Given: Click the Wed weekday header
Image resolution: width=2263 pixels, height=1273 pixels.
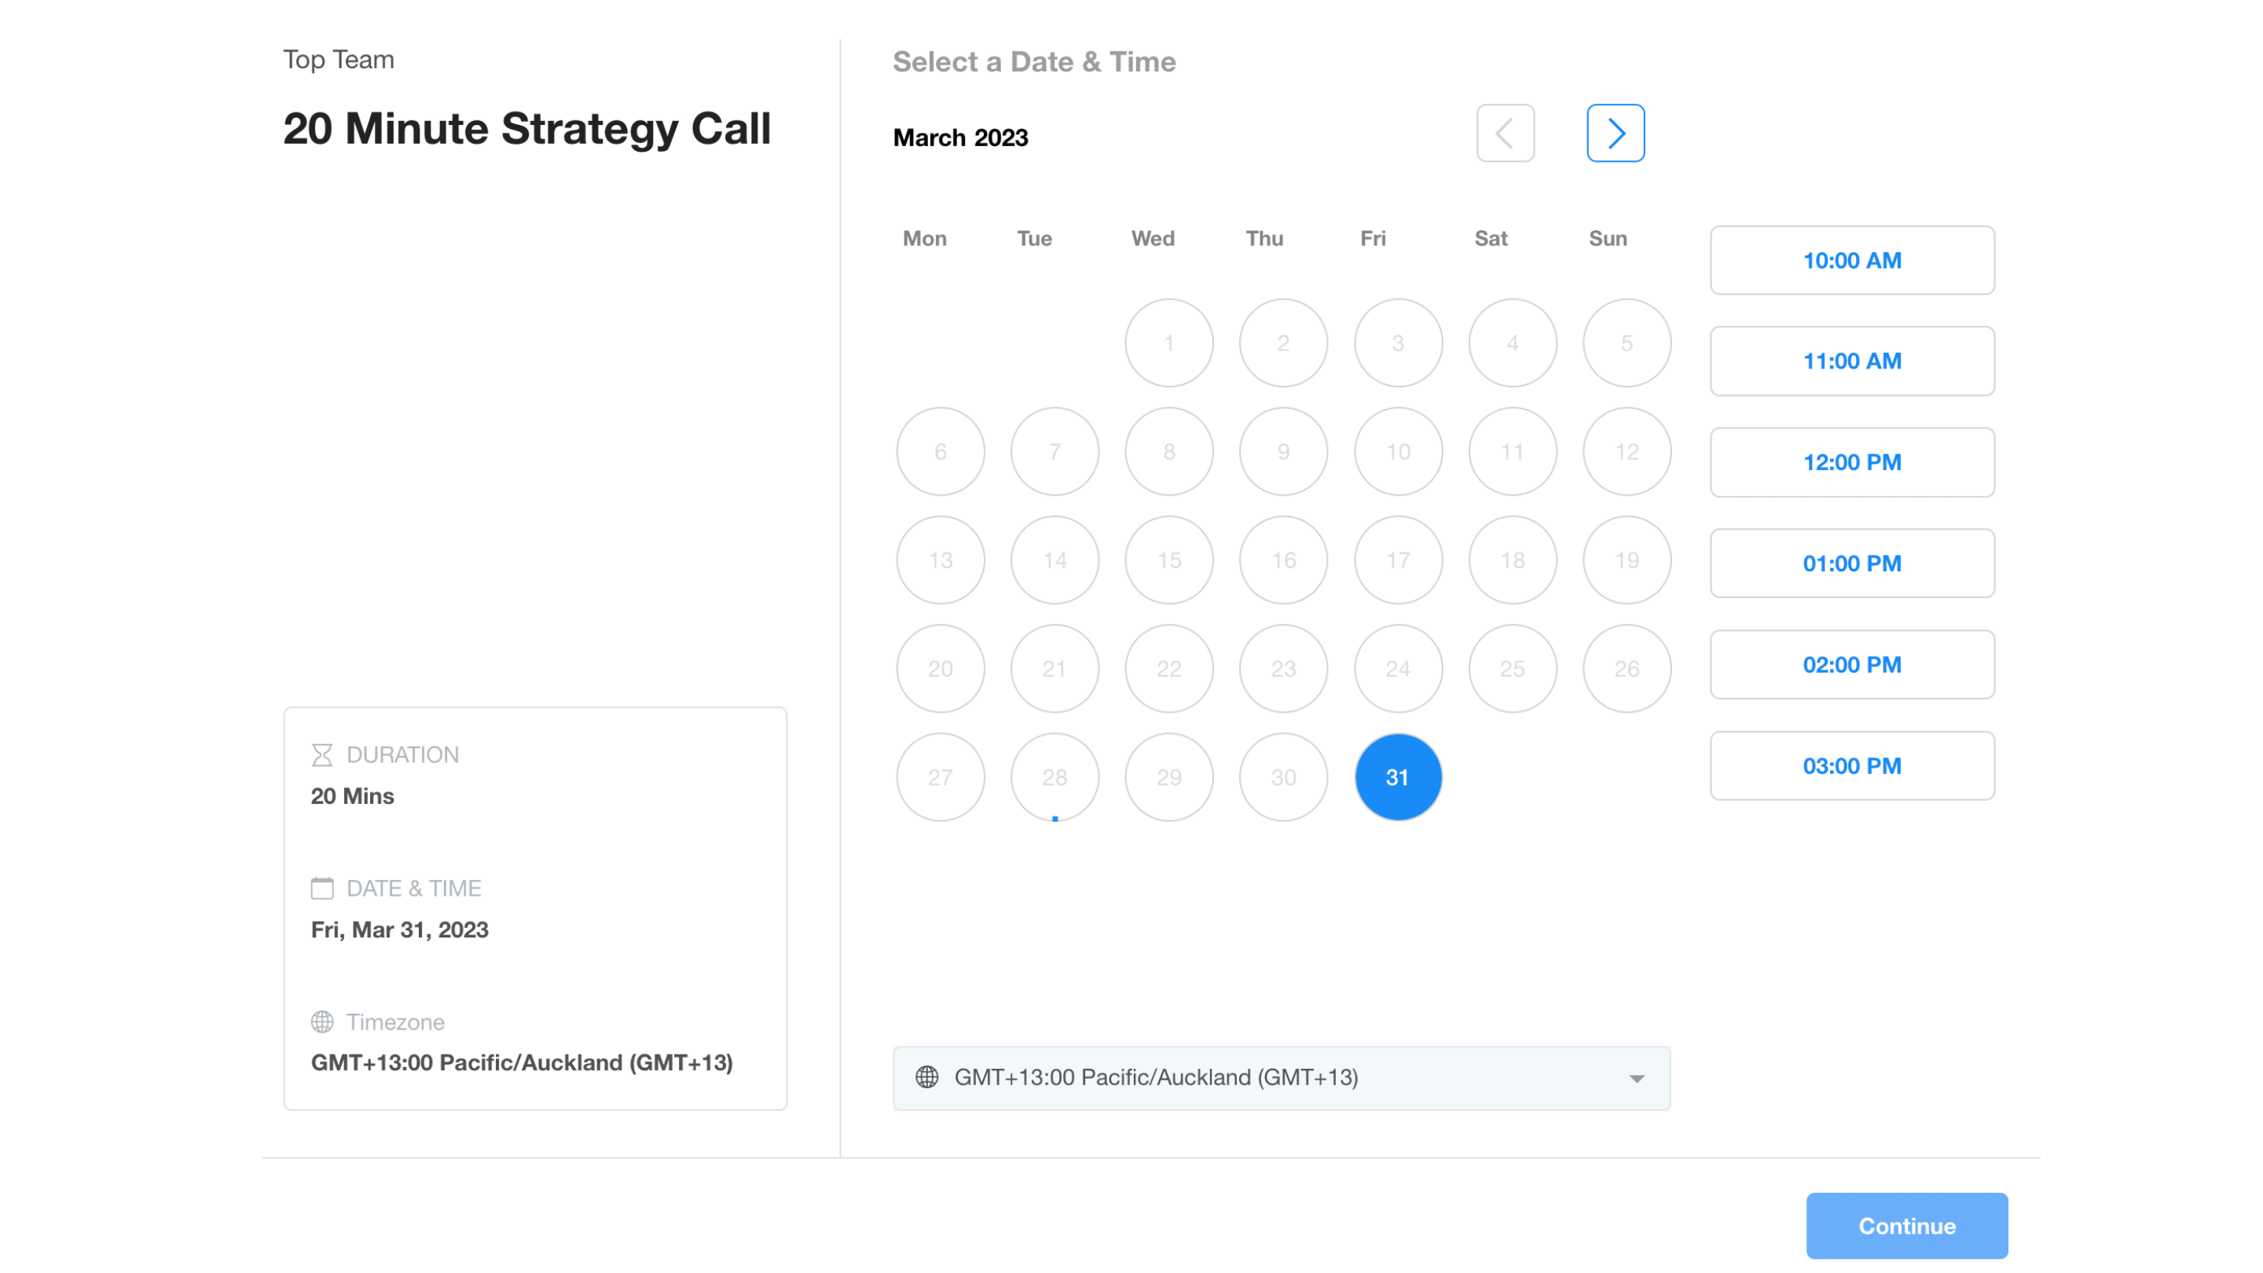Looking at the screenshot, I should [1153, 238].
